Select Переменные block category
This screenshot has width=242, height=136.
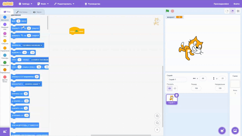5,71
